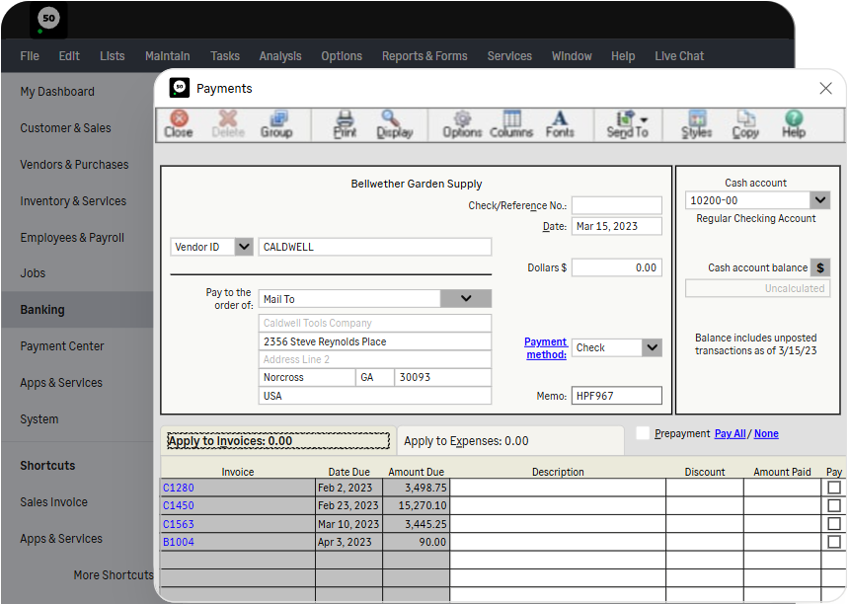Open the Display magnifier tool
Image resolution: width=849 pixels, height=604 pixels.
click(x=394, y=124)
